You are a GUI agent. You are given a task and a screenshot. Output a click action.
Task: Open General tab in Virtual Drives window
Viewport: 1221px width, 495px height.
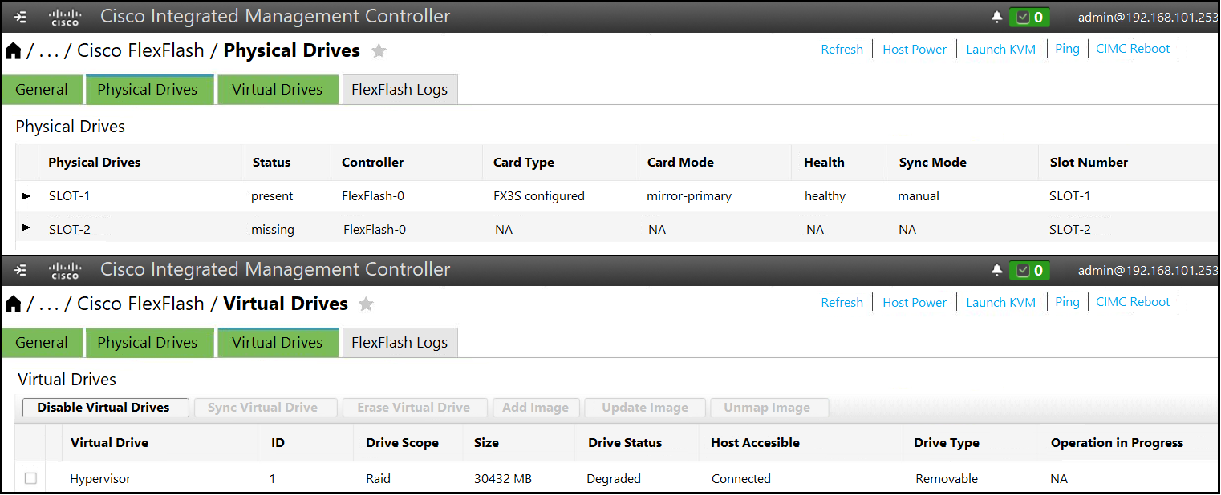click(42, 343)
